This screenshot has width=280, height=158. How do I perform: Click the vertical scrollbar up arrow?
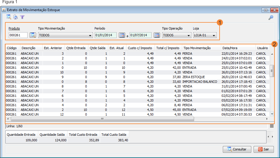272,54
